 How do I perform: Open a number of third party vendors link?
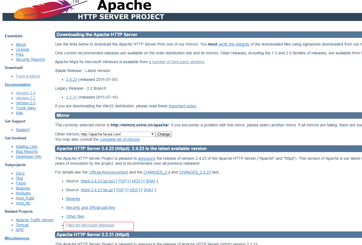point(176,62)
